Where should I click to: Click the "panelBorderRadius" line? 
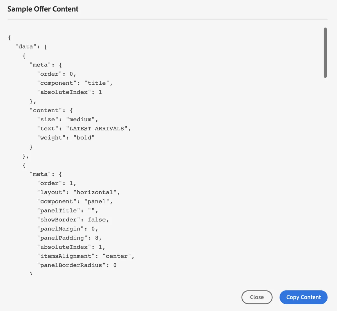[77, 265]
